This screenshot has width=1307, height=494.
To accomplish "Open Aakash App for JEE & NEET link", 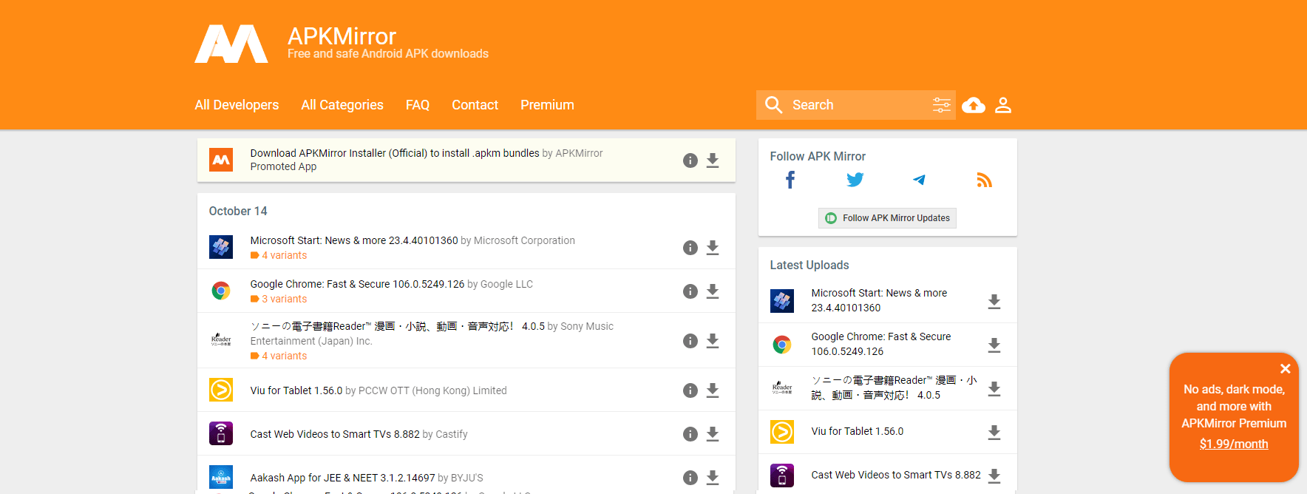I will click(342, 478).
